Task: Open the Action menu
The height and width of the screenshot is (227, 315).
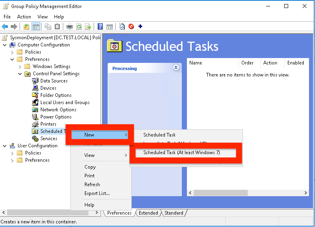Action: pyautogui.click(x=24, y=17)
